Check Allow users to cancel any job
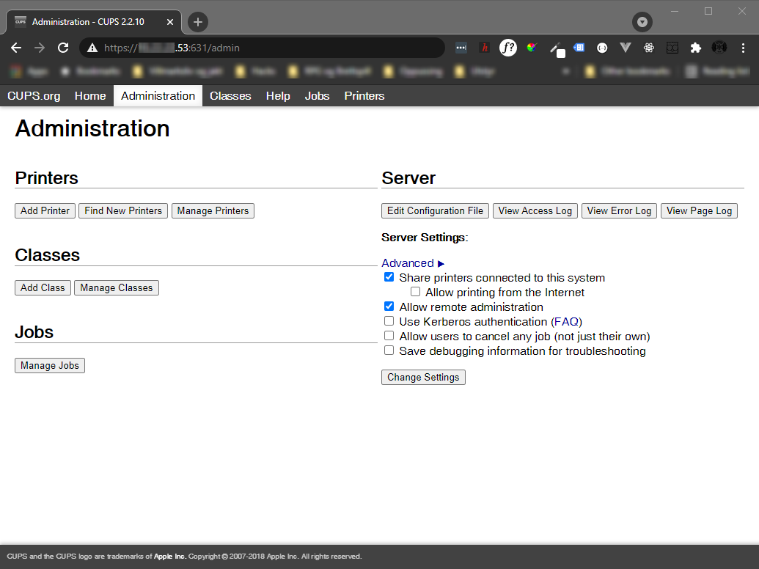 pyautogui.click(x=389, y=336)
